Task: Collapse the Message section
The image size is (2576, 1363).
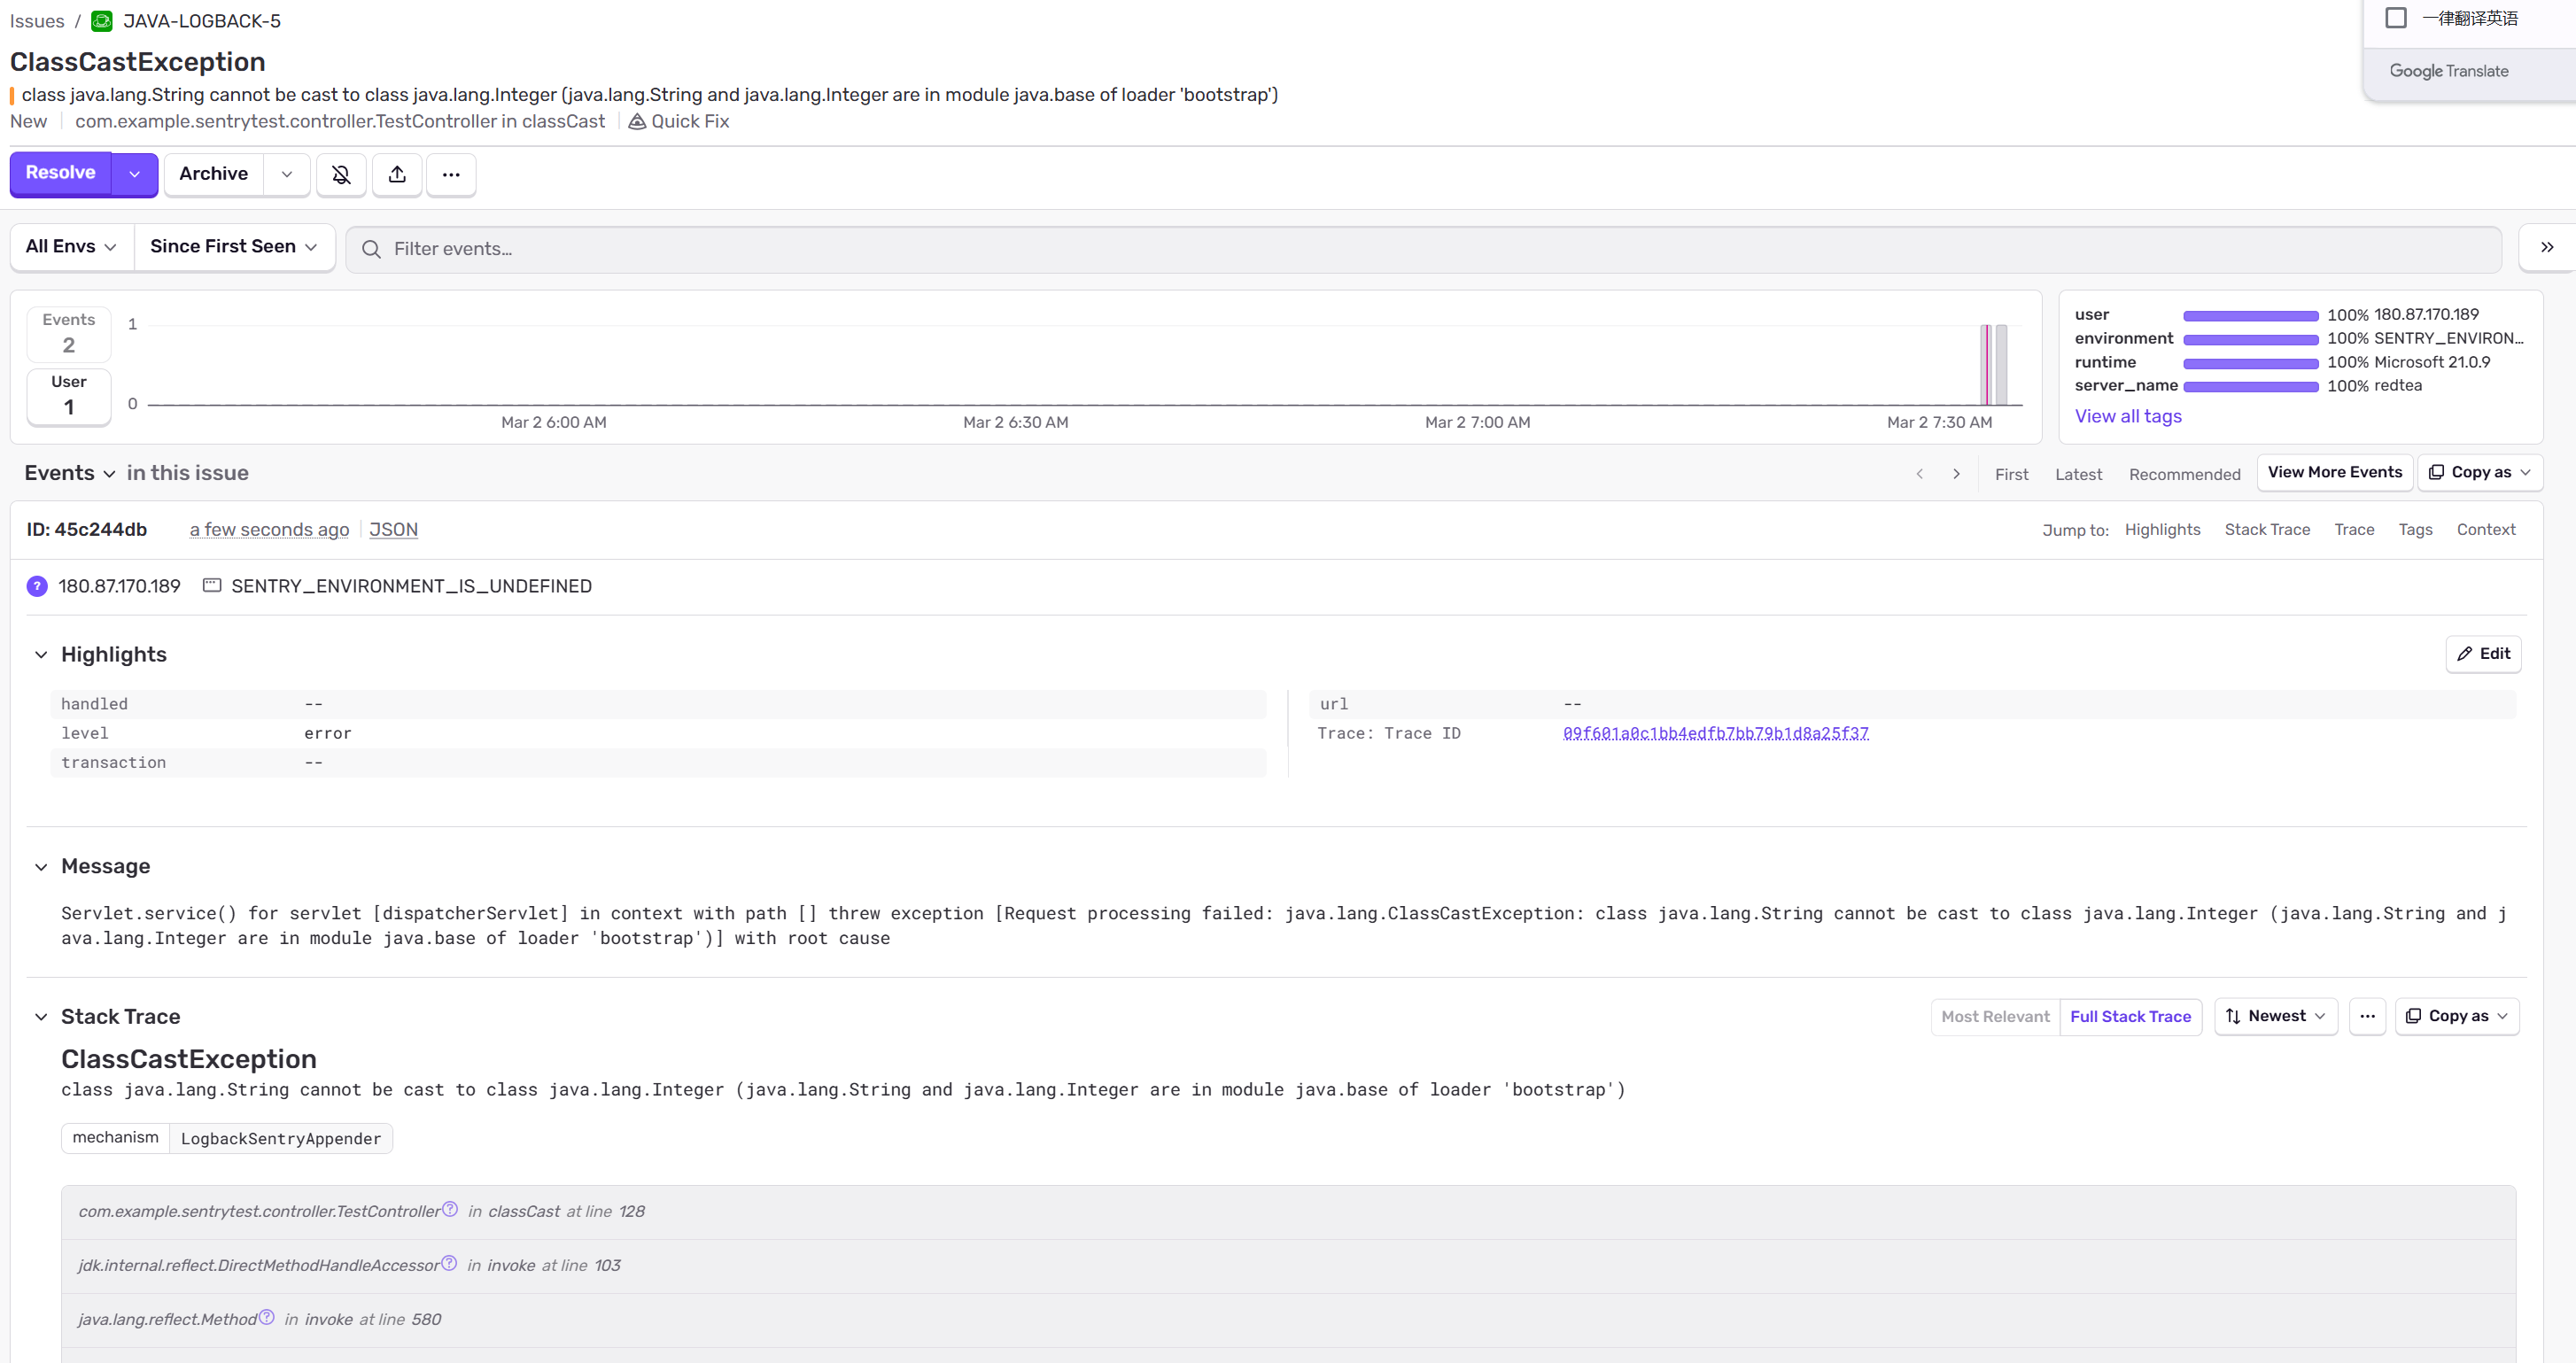Action: pyautogui.click(x=41, y=867)
